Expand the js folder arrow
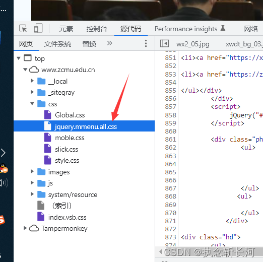This screenshot has width=263, height=262. point(32,183)
